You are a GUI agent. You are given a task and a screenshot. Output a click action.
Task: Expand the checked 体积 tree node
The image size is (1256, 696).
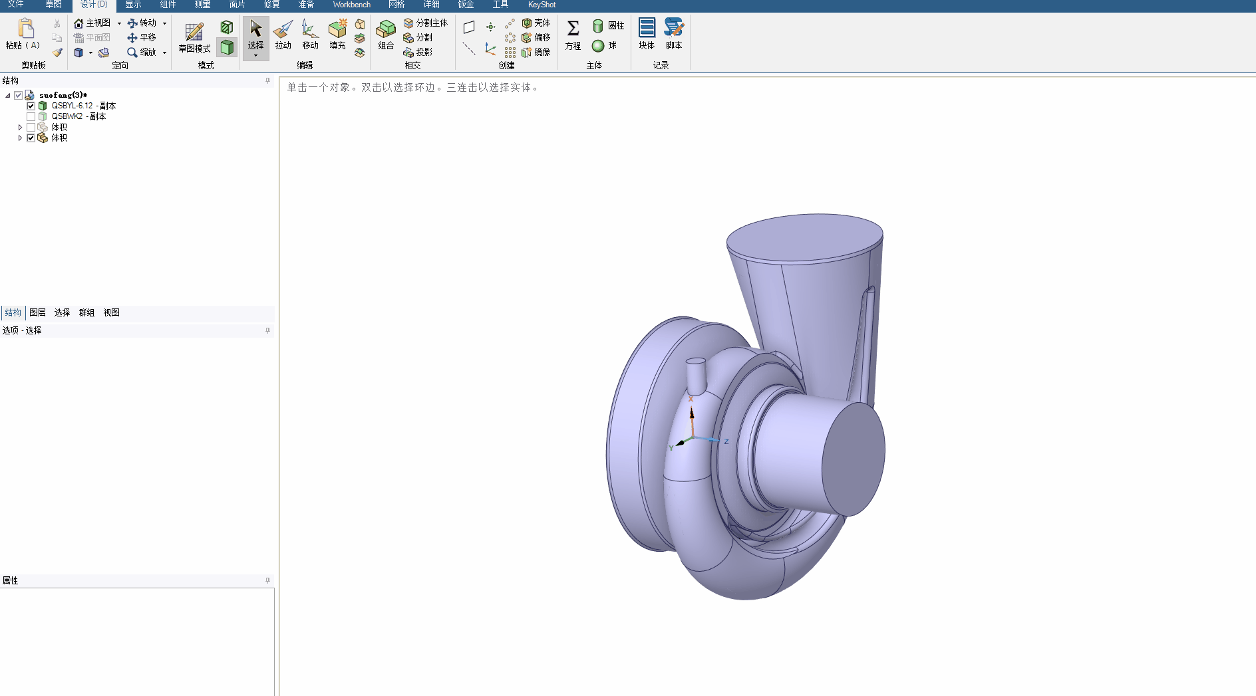(x=20, y=138)
